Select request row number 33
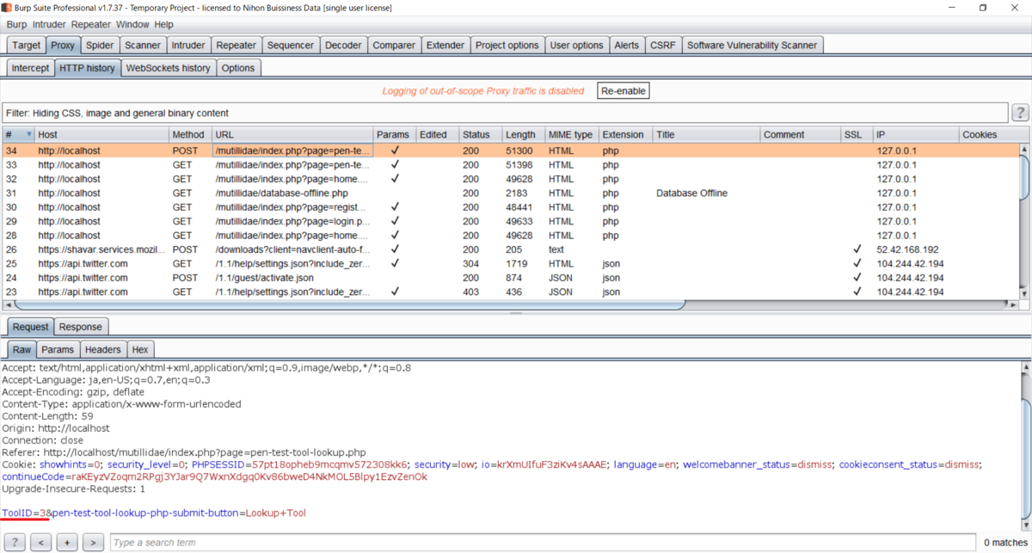The image size is (1032, 553). [511, 164]
